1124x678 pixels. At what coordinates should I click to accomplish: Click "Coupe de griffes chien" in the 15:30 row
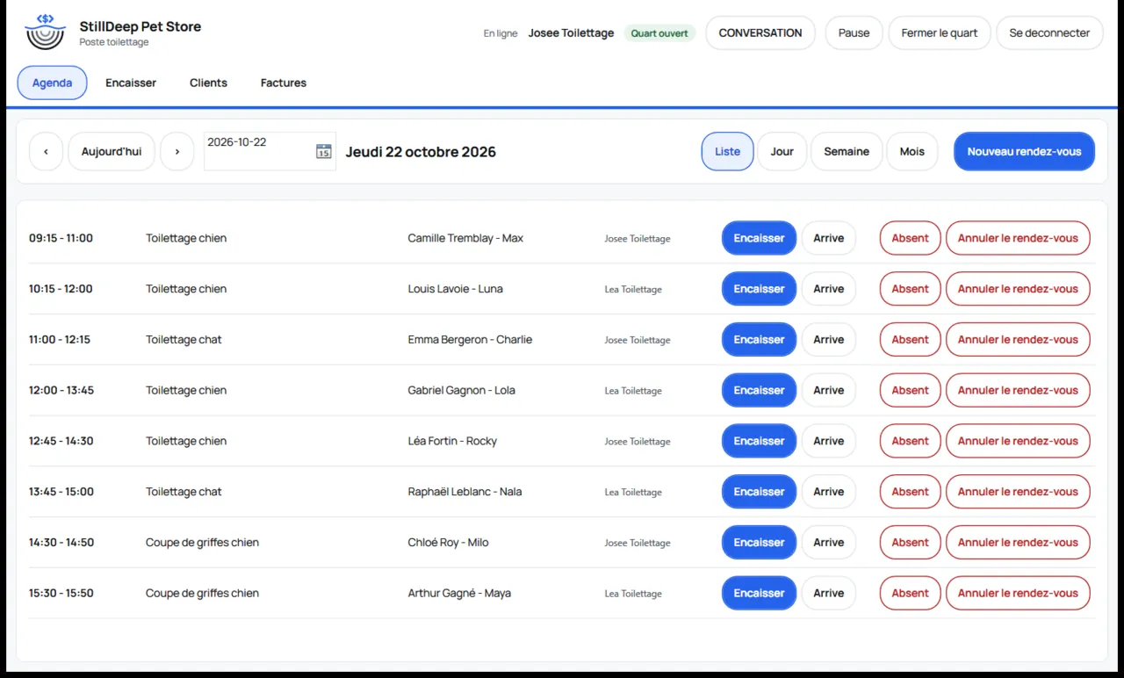pyautogui.click(x=202, y=593)
